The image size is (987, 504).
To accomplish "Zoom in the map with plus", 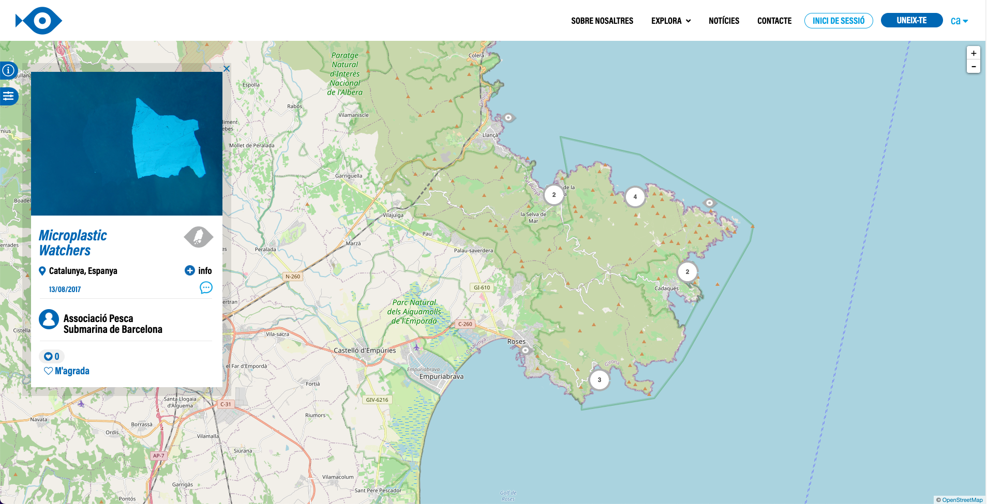I will click(974, 53).
